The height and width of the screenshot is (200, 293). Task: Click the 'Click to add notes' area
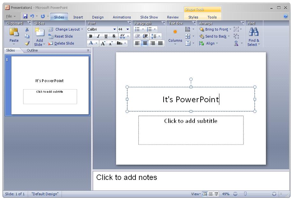click(191, 181)
